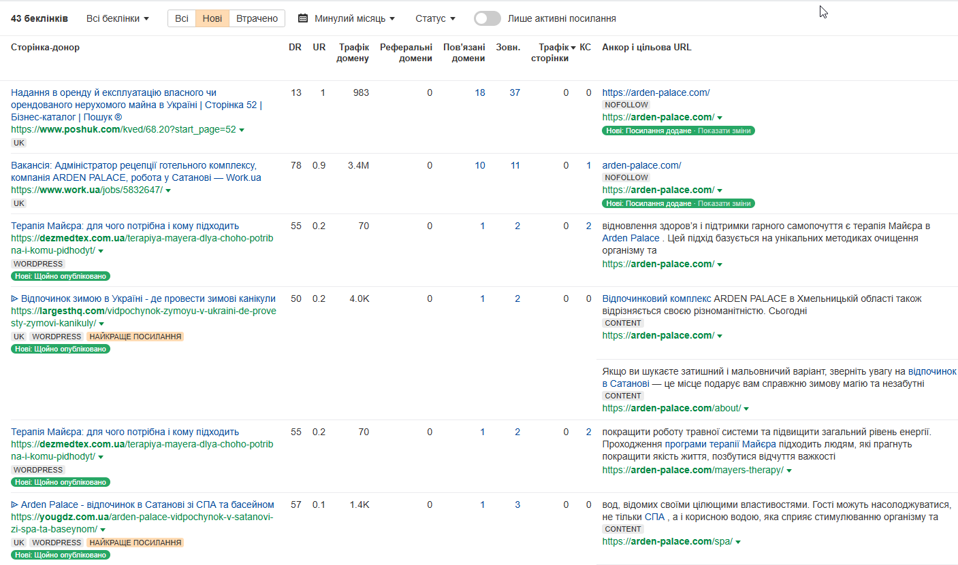Expand the Статус filter dropdown
Screen dimensions: 958x565
[x=435, y=18]
